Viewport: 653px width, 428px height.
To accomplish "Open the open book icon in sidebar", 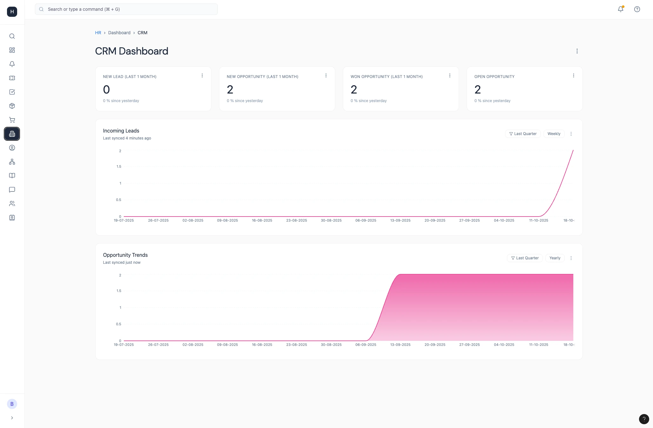I will [x=12, y=176].
